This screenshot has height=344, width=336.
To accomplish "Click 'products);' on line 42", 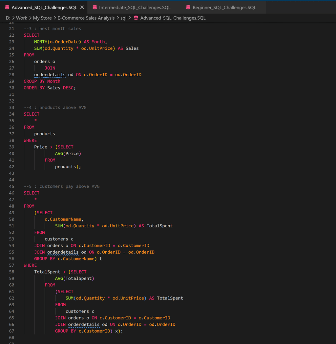I will 68,167.
